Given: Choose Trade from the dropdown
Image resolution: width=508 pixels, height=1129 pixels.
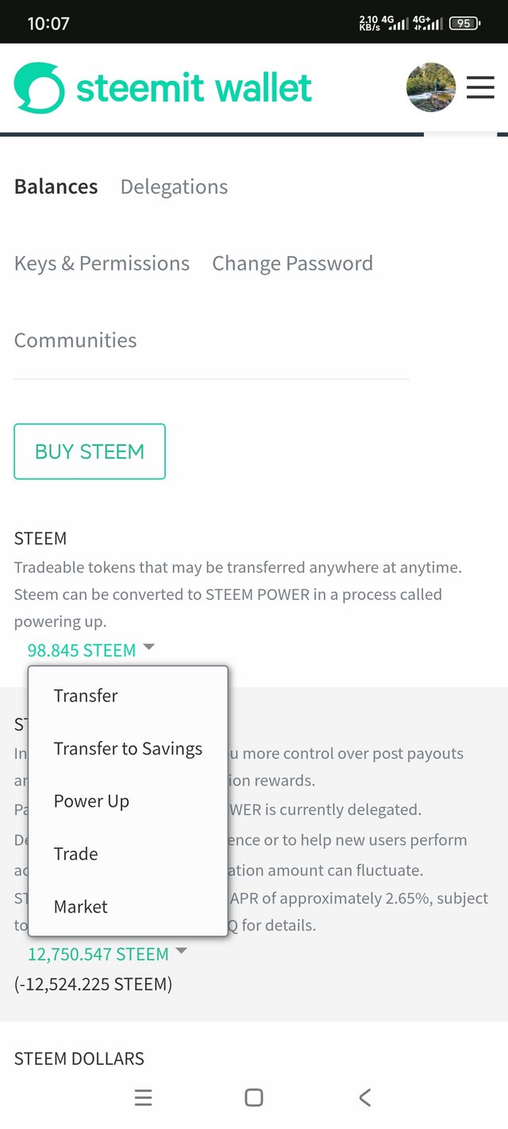Looking at the screenshot, I should coord(76,854).
